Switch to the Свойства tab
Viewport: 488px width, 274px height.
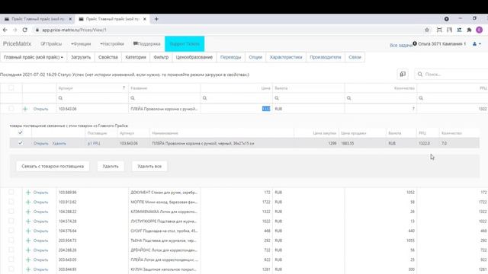click(x=108, y=57)
